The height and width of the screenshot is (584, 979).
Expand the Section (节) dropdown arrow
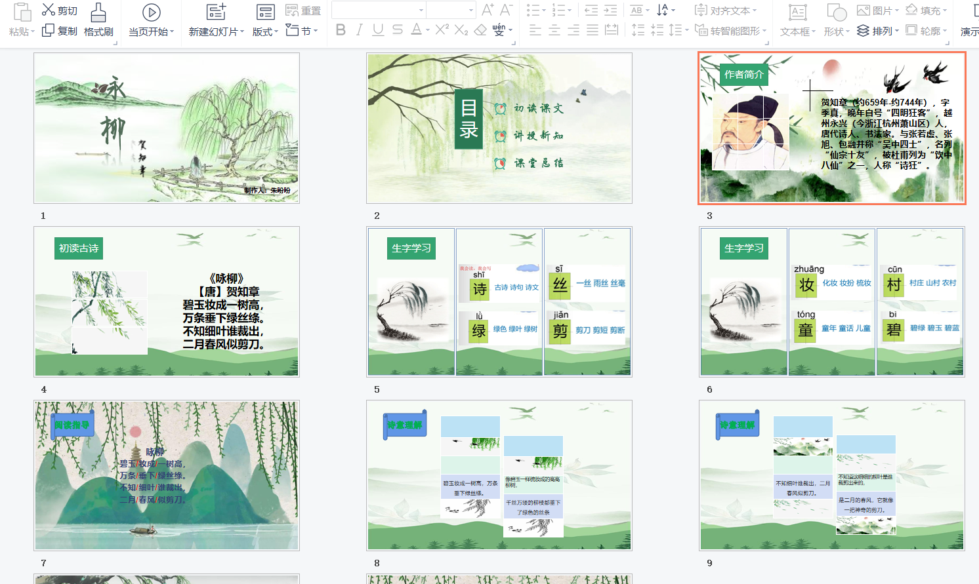[316, 31]
